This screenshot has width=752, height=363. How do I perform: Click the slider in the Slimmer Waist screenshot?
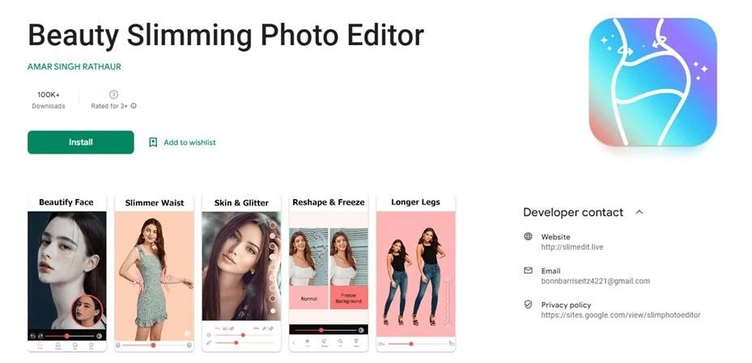coord(154,344)
